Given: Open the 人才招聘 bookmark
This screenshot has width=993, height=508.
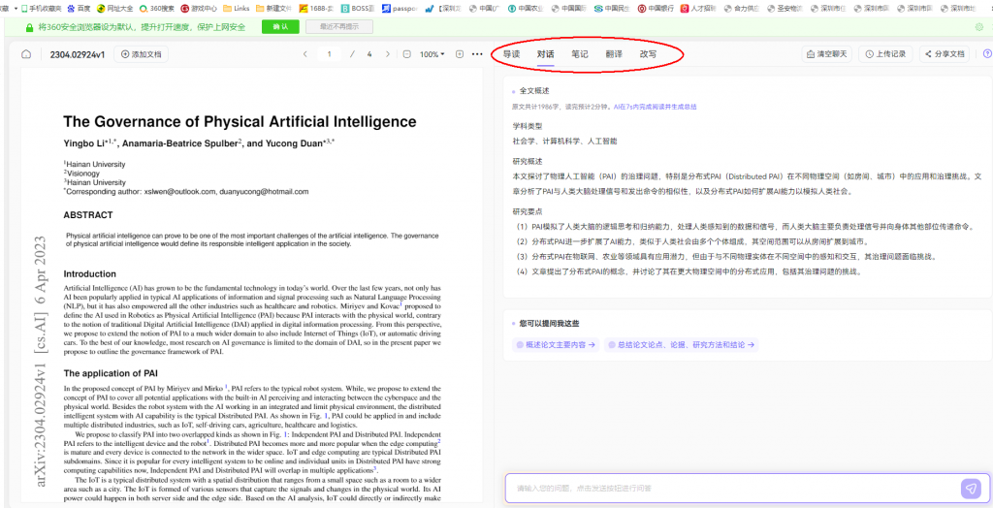Looking at the screenshot, I should click(698, 9).
